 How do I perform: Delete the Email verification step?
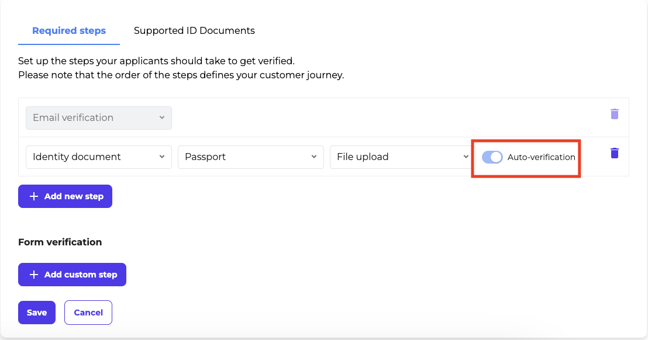click(x=614, y=114)
